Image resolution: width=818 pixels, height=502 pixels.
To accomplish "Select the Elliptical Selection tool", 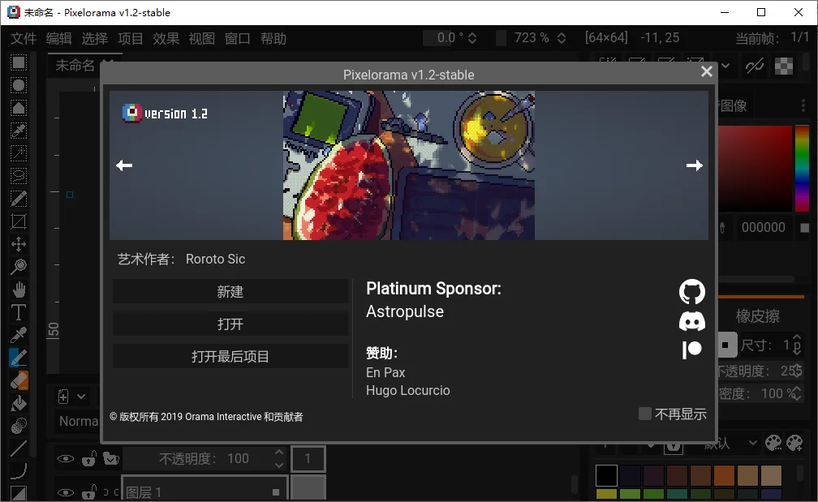I will [x=18, y=85].
